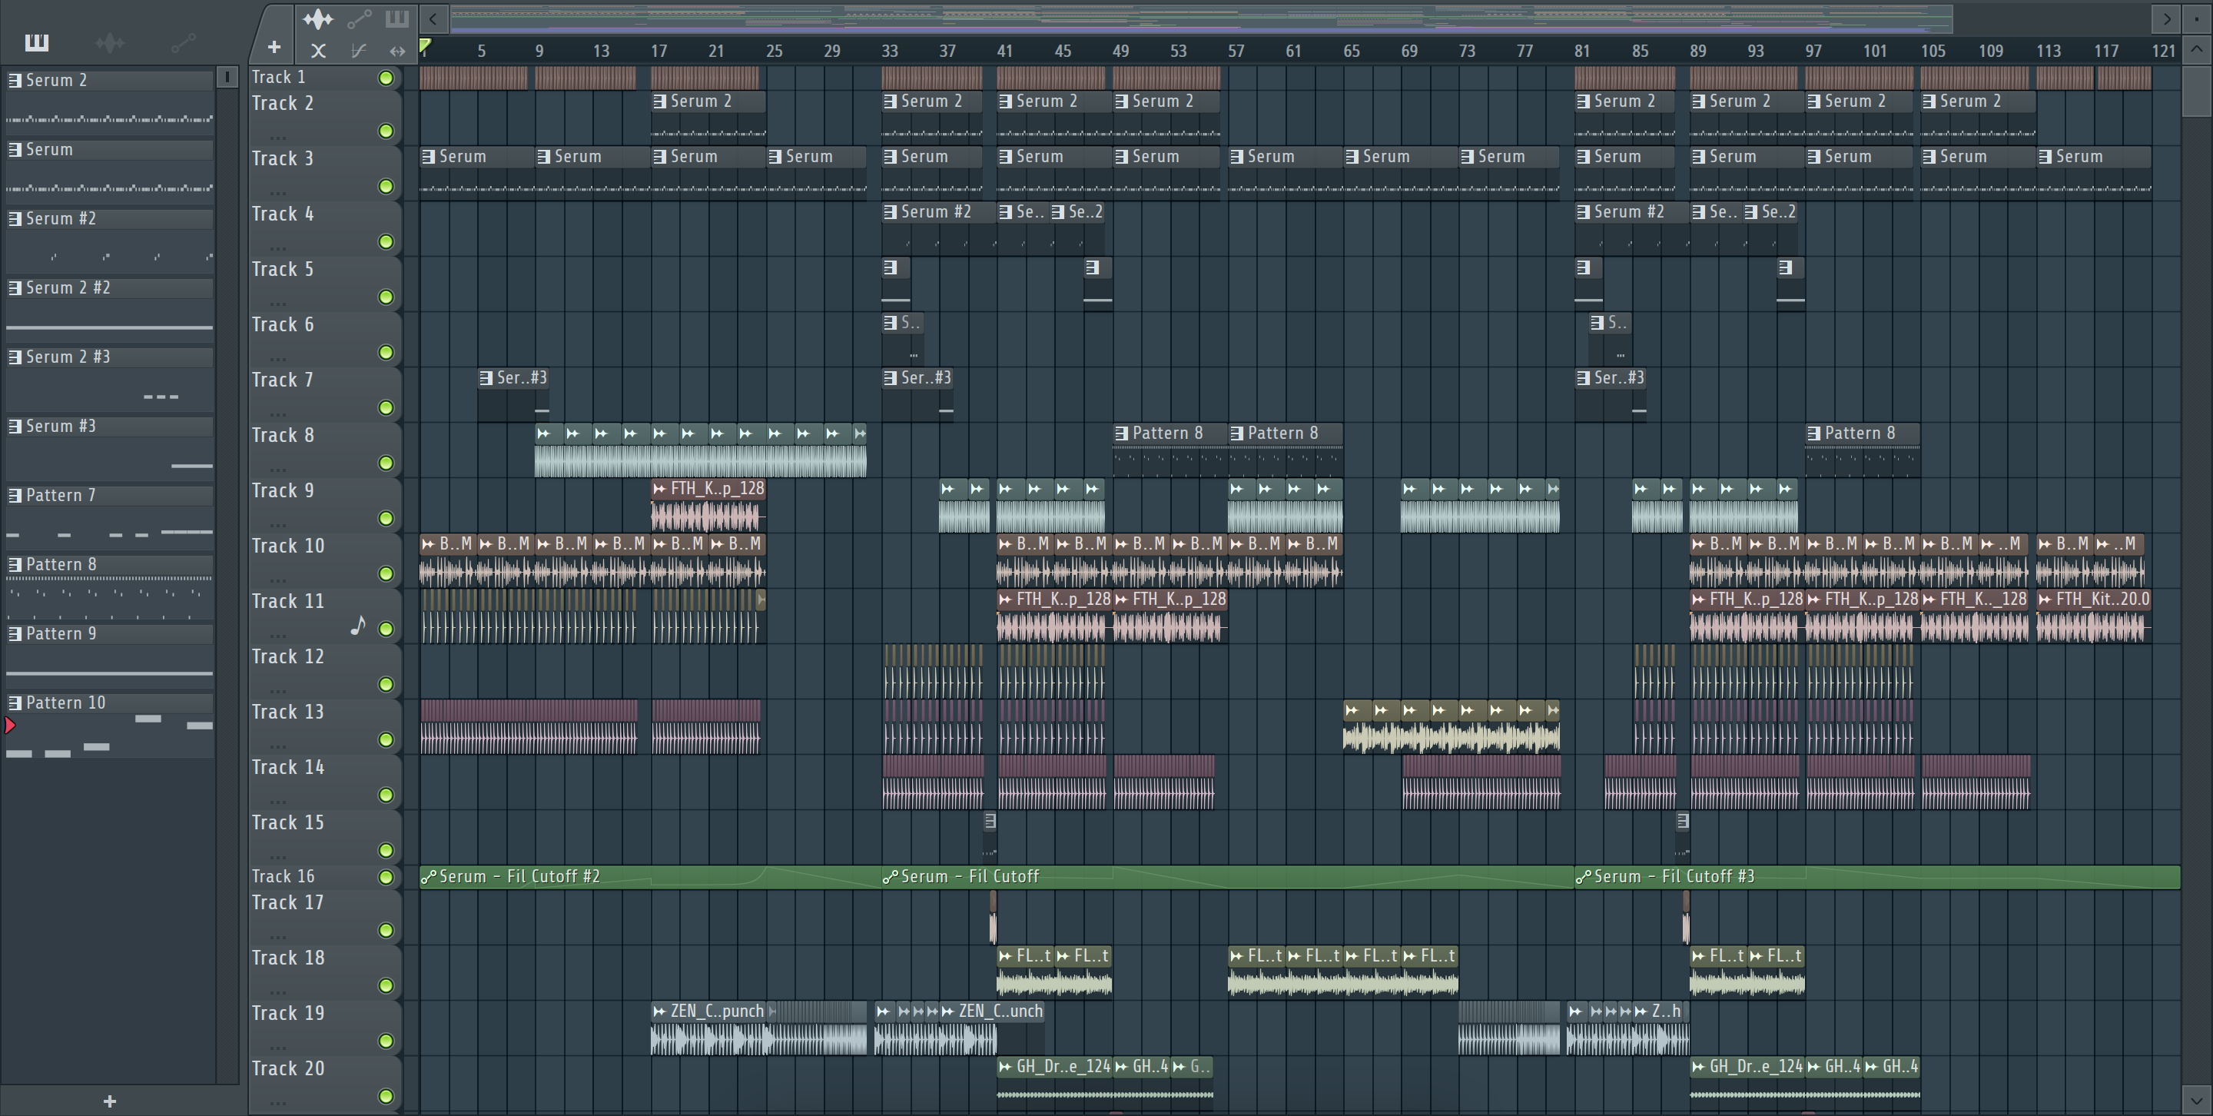This screenshot has width=2213, height=1116.
Task: Click the right scroll arrow above timeline
Action: [2168, 18]
